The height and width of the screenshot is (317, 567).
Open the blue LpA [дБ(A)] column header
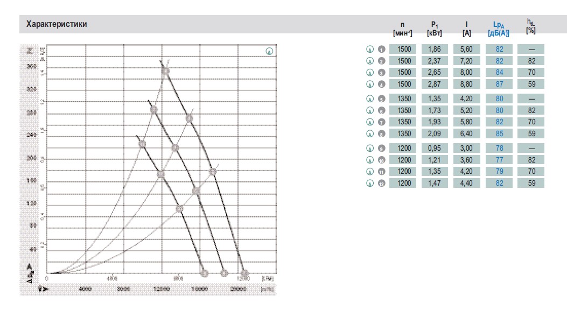(499, 29)
